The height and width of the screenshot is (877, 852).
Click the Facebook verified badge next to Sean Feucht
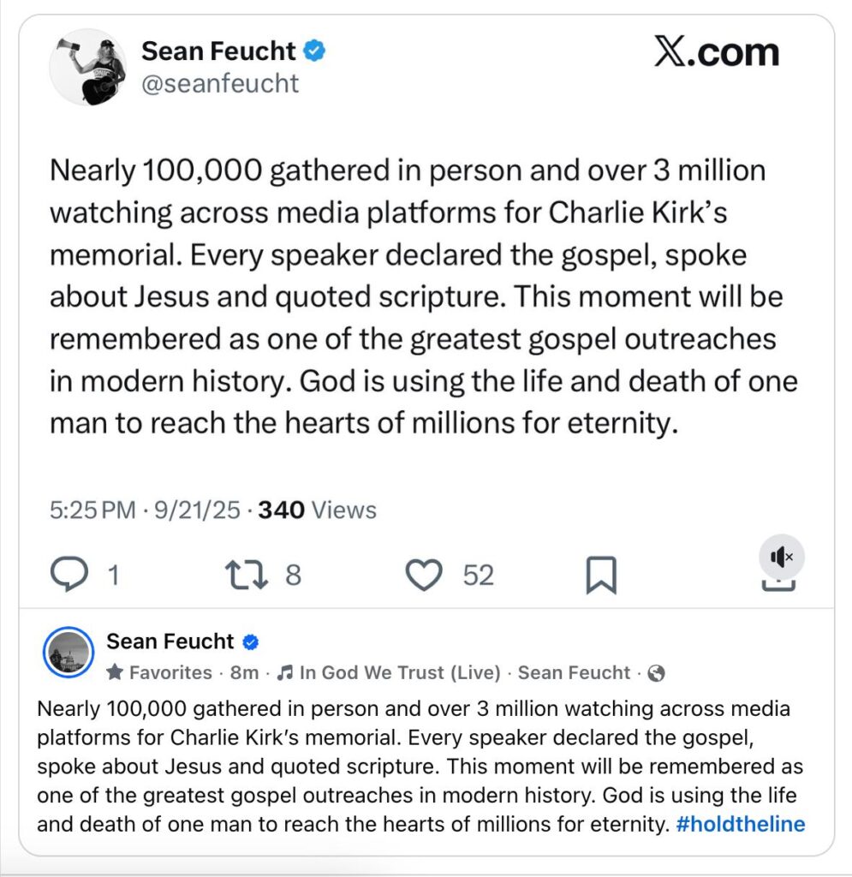pos(252,642)
